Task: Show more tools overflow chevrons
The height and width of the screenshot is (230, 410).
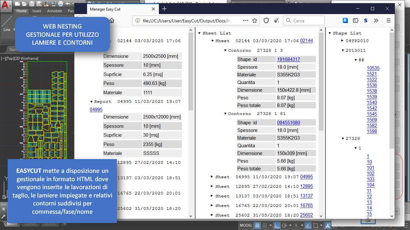Action: [376, 20]
